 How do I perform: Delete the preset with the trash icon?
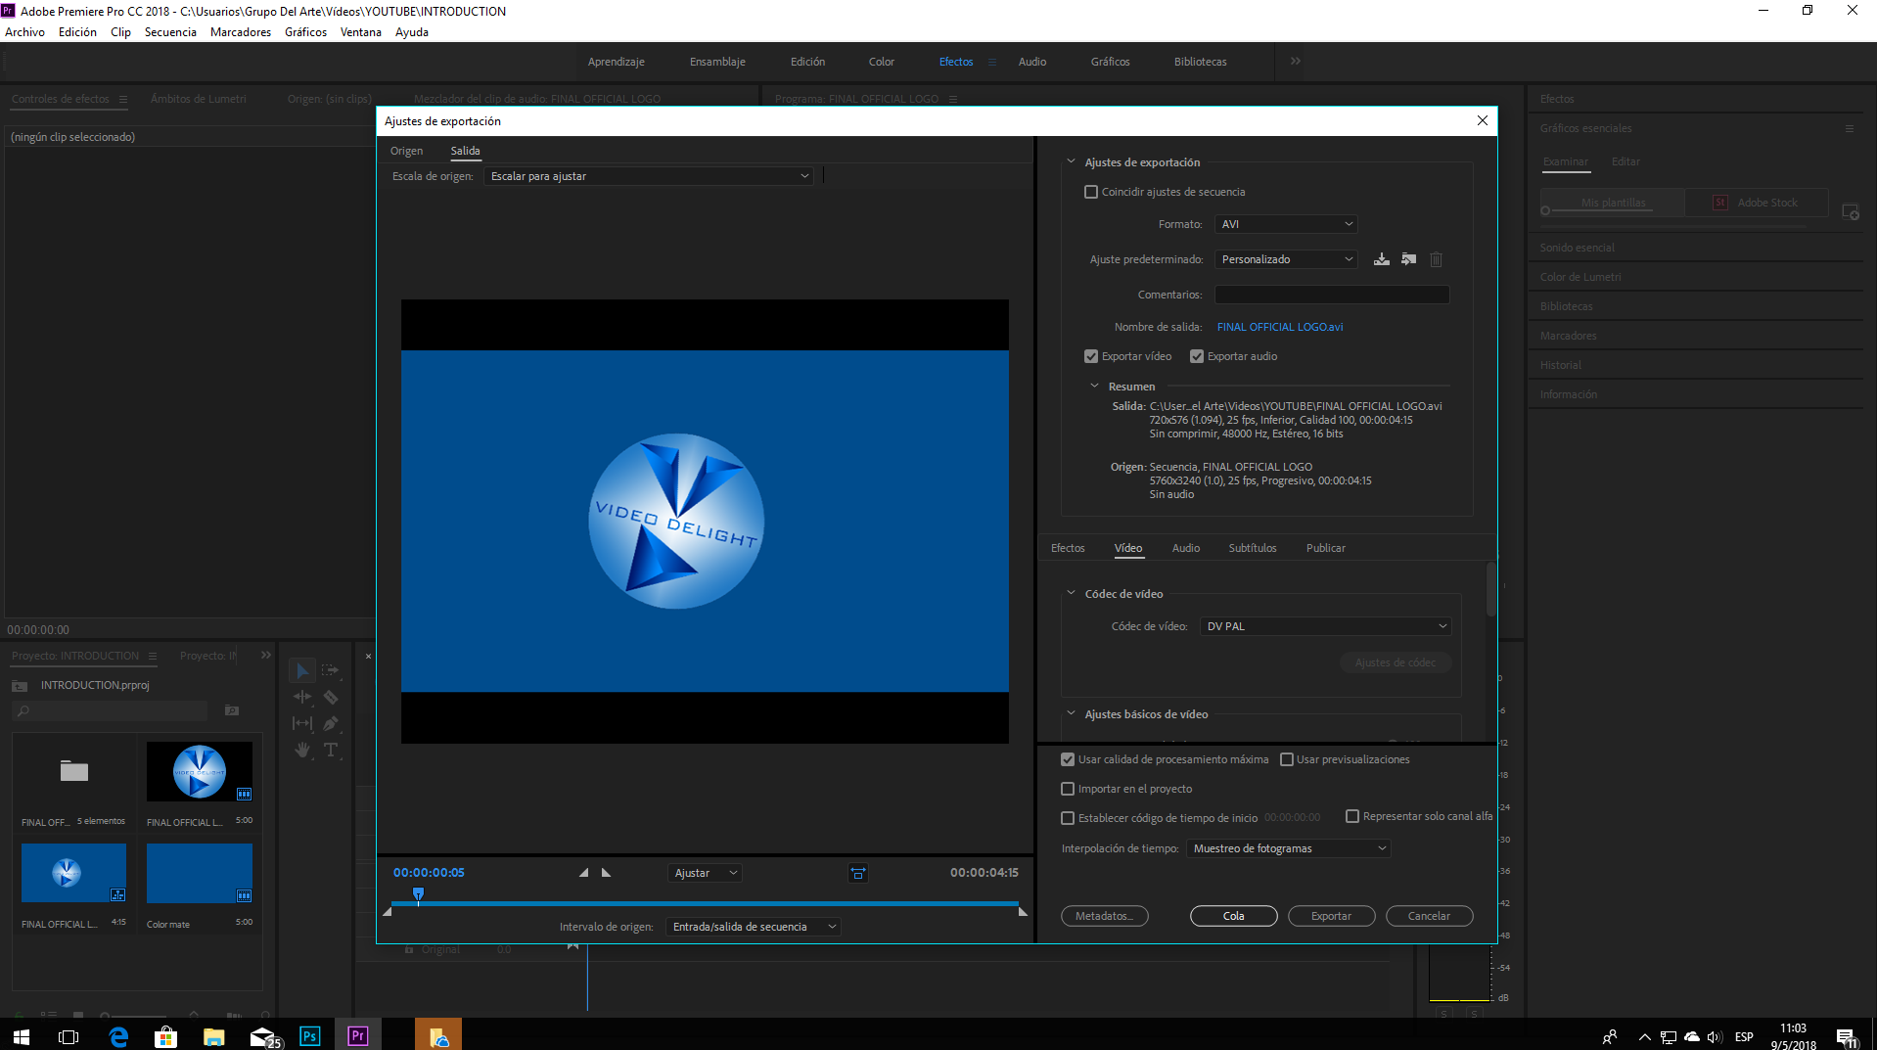click(1436, 259)
